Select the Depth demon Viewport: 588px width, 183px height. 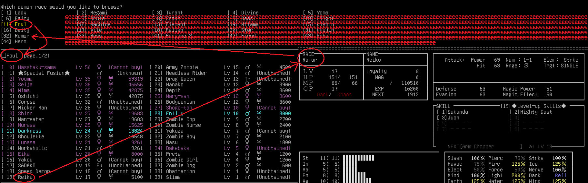coord(220,91)
